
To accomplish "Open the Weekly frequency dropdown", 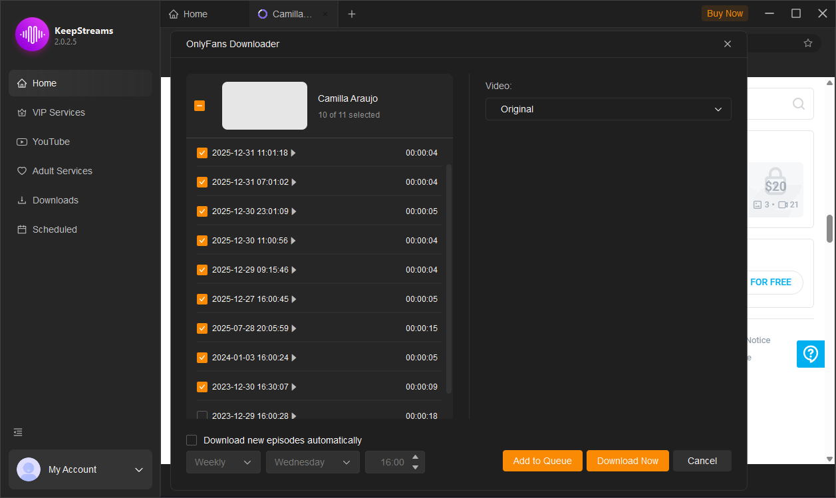I will [x=223, y=462].
